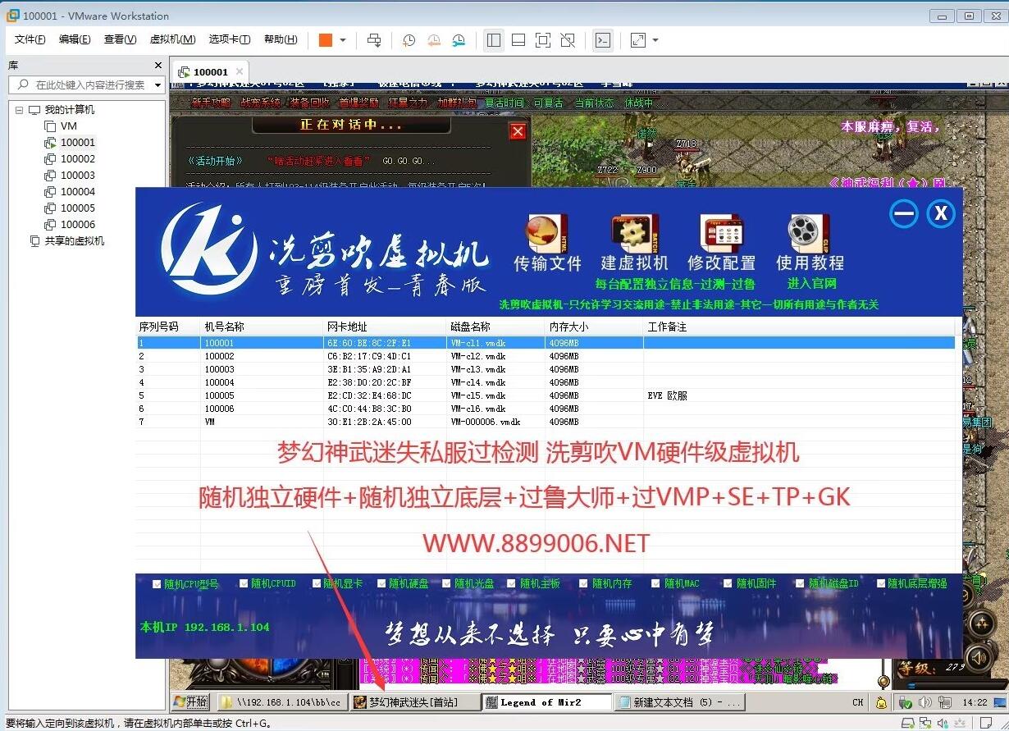Image resolution: width=1009 pixels, height=731 pixels.
Task: Toggle the 随机MAC checkbox
Action: 656,583
